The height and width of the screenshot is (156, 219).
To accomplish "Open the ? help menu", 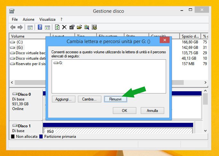I will coord(61,19).
